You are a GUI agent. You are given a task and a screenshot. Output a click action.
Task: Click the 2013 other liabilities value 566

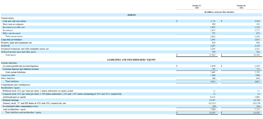click(214, 78)
